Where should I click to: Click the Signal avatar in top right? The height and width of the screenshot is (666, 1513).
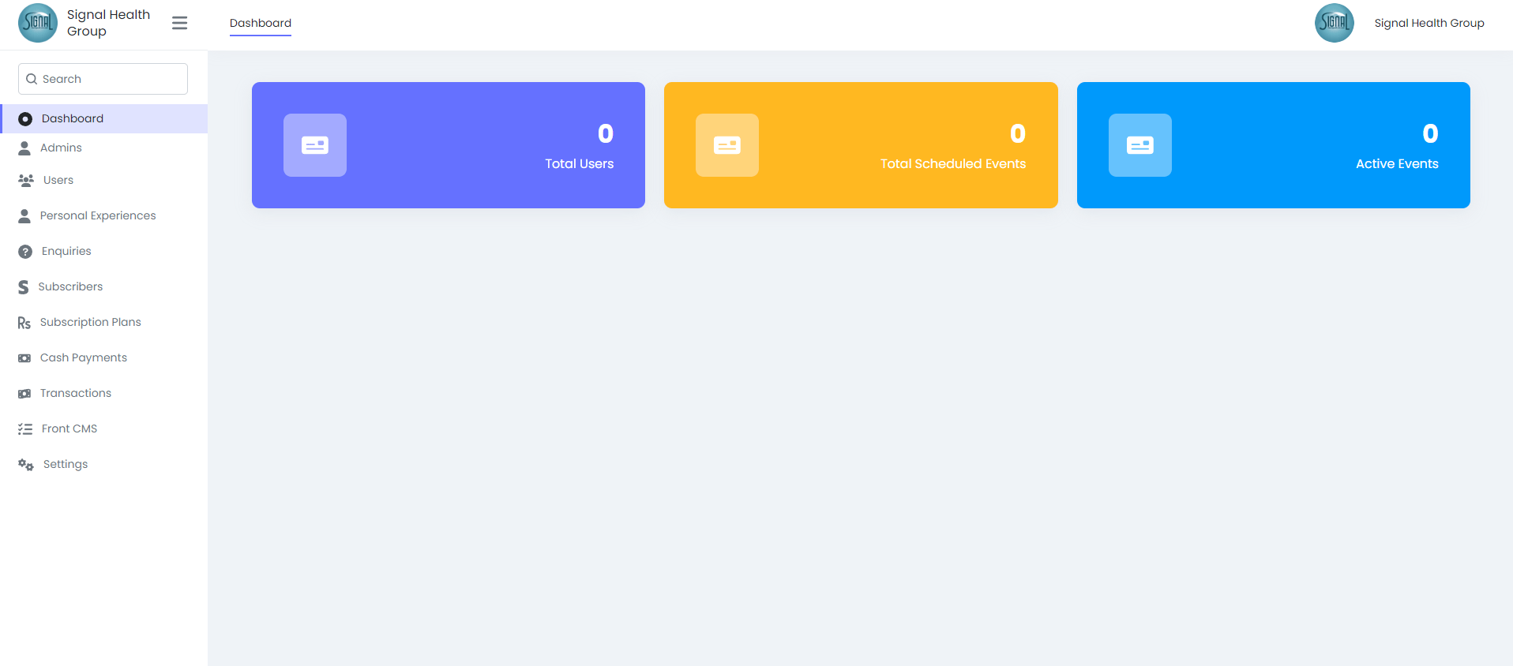pyautogui.click(x=1335, y=23)
